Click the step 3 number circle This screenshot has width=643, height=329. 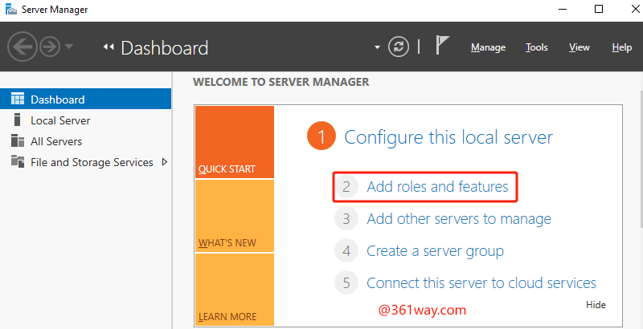click(346, 218)
